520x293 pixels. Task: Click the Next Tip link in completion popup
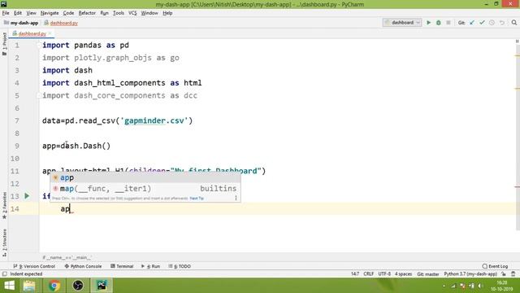tap(197, 199)
